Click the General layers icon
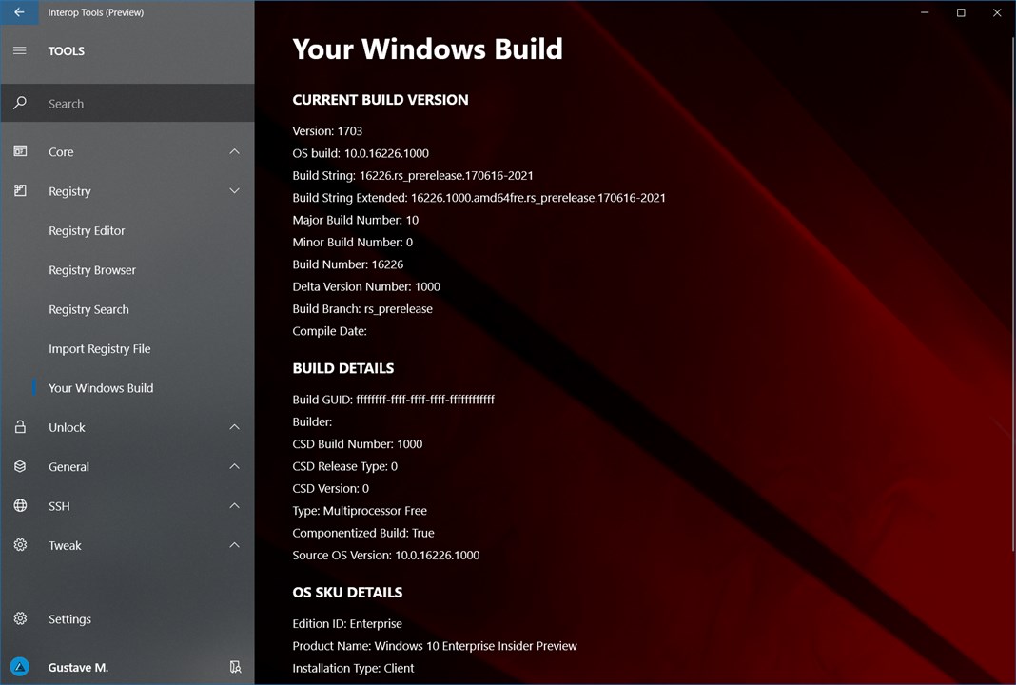Viewport: 1016px width, 685px height. [20, 466]
